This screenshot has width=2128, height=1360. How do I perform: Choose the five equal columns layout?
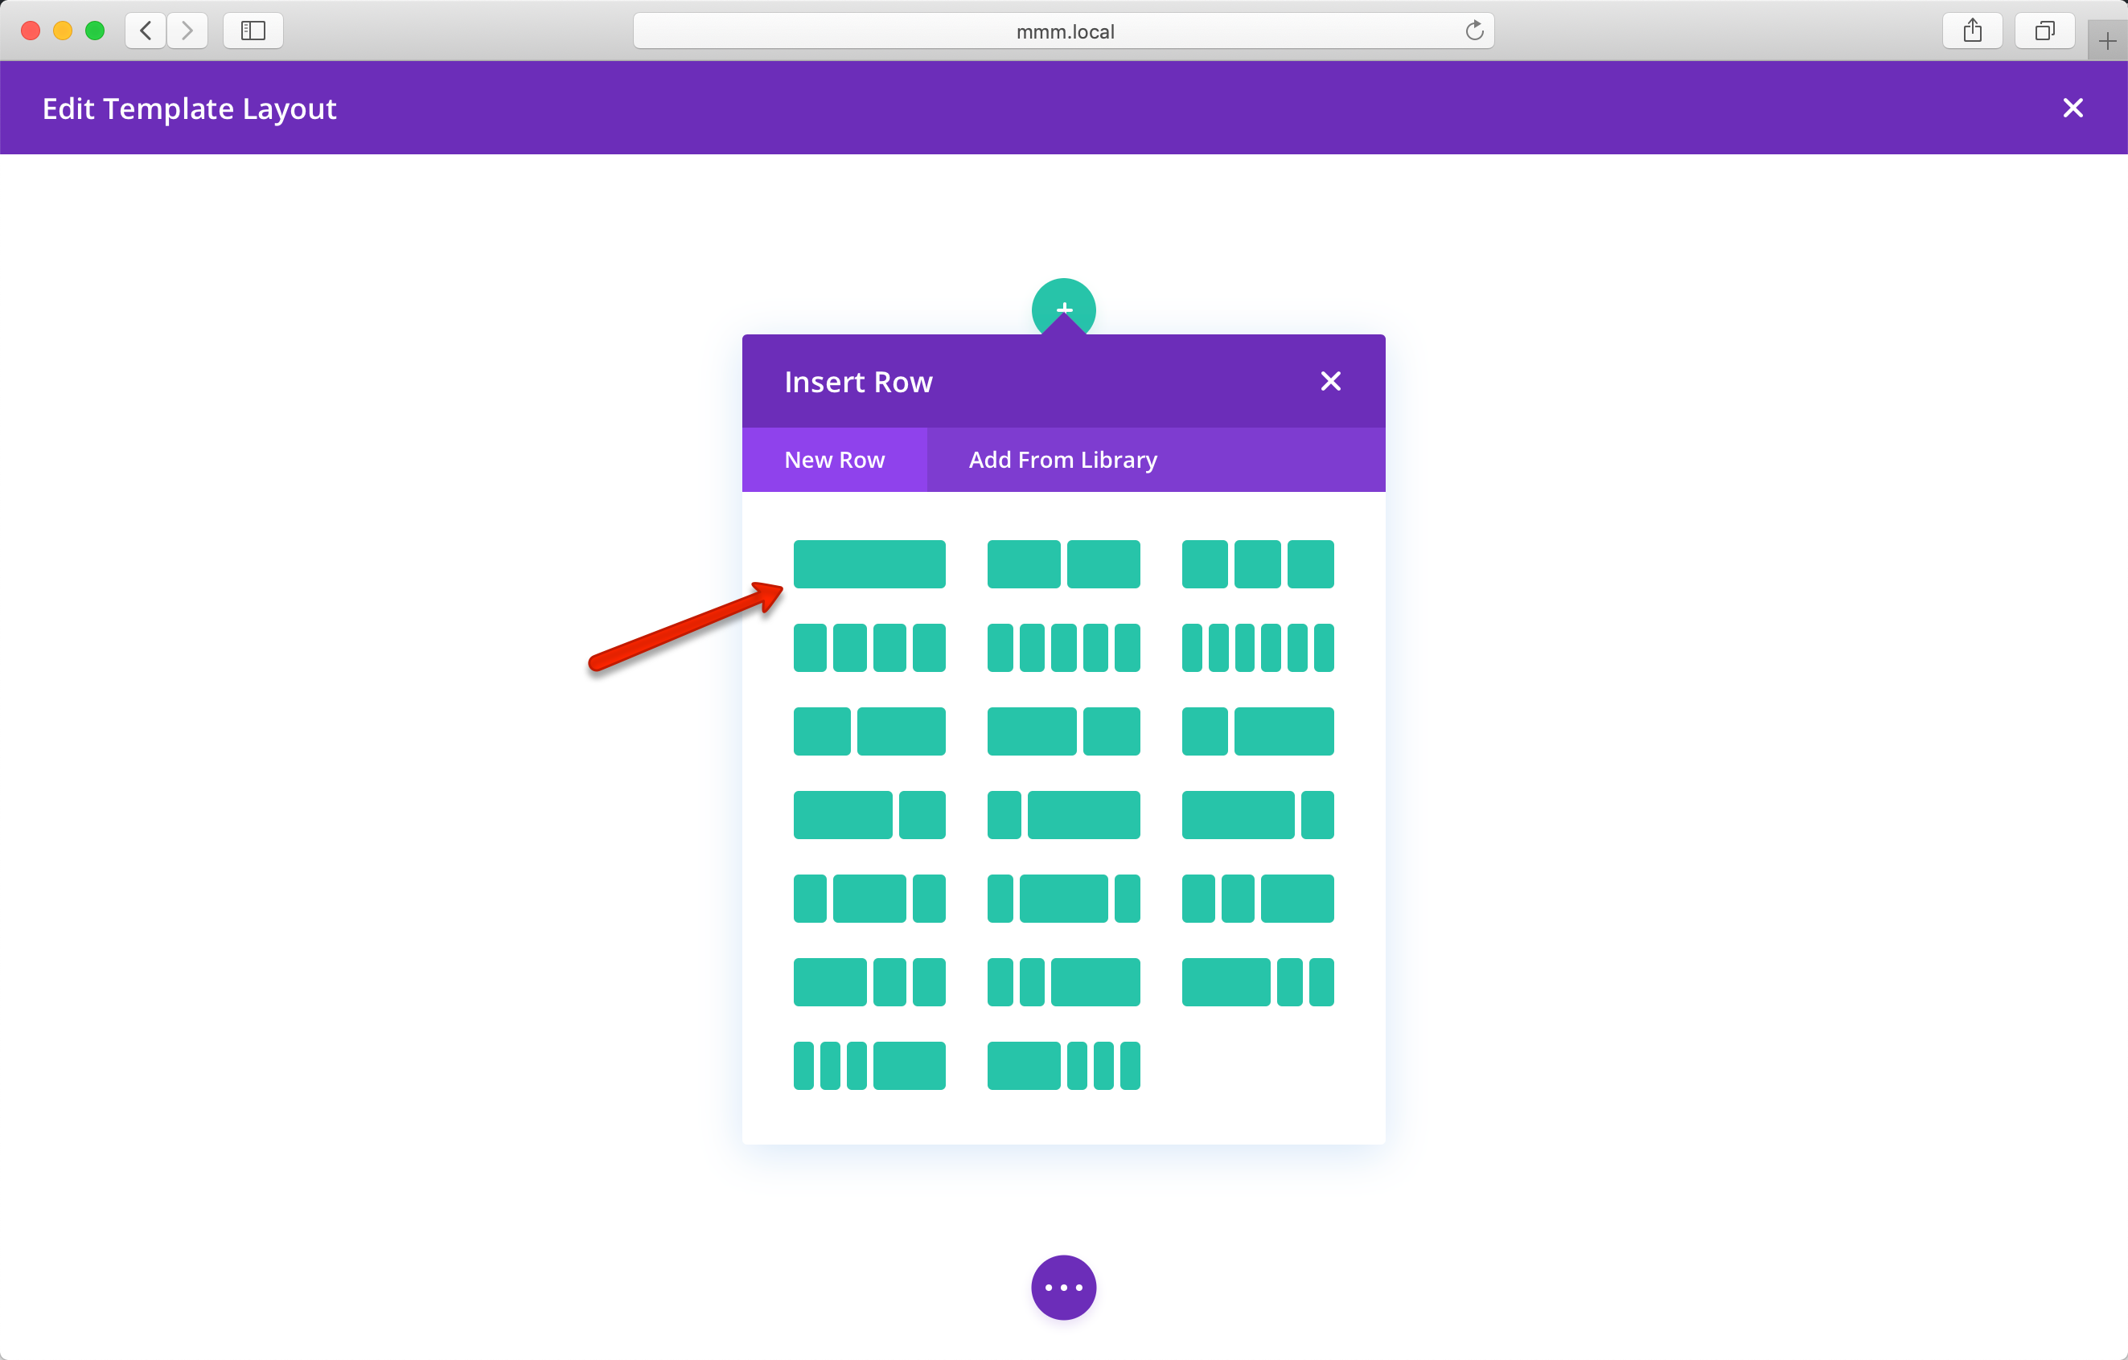[1063, 647]
